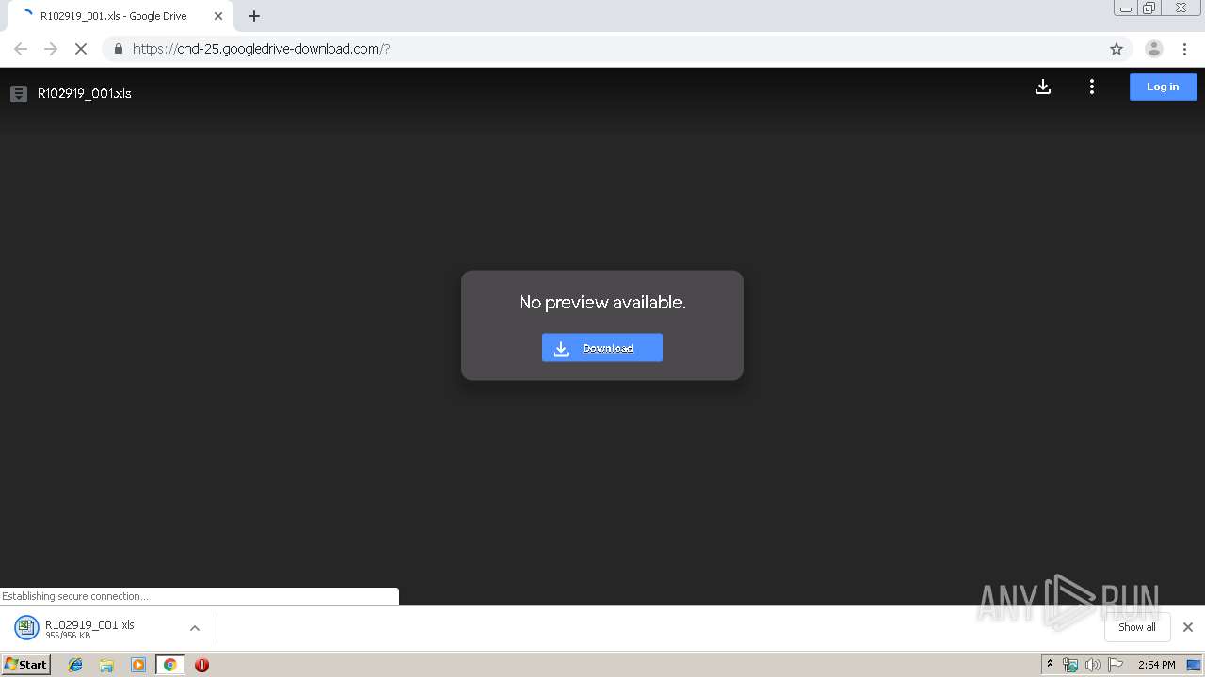The width and height of the screenshot is (1205, 677).
Task: Click Show all downloads
Action: [x=1136, y=627]
